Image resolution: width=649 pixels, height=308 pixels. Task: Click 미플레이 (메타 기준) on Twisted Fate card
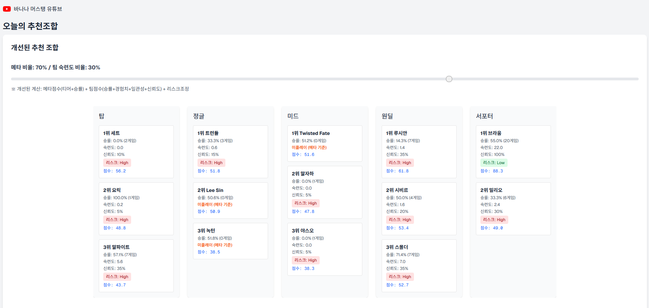click(x=309, y=148)
